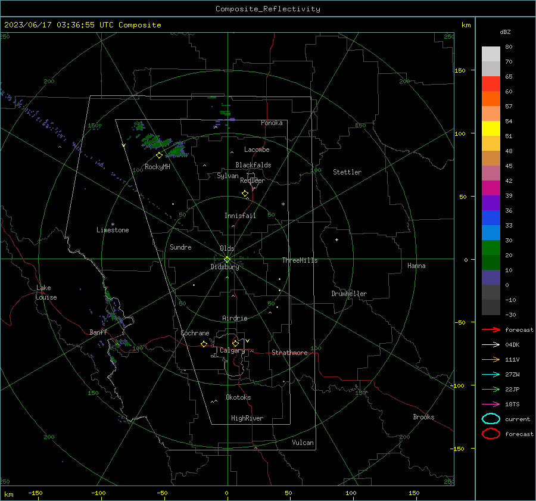Viewport: 536px width, 501px height.
Task: Click the Blackfalds map label
Action: 253,165
